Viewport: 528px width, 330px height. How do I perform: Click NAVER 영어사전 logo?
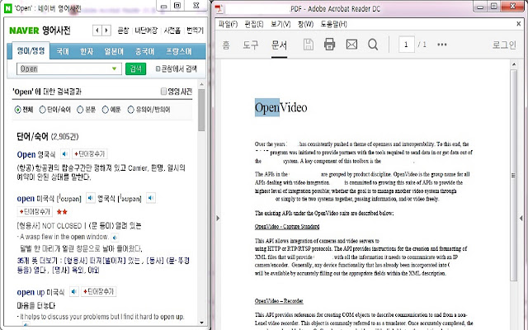click(x=40, y=31)
